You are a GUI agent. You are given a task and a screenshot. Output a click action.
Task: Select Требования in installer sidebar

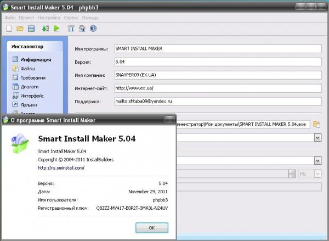(33, 78)
